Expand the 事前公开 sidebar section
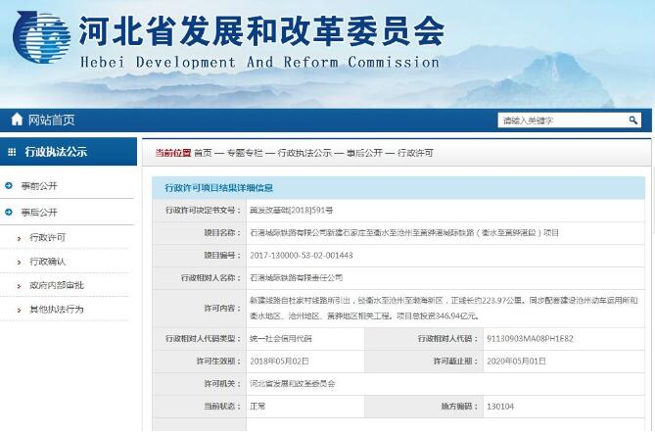655x435 pixels. [x=39, y=185]
